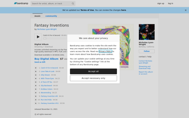Click the 'Fantasy Inventions' album title
Viewport: 189px width, 118px height.
(52, 25)
